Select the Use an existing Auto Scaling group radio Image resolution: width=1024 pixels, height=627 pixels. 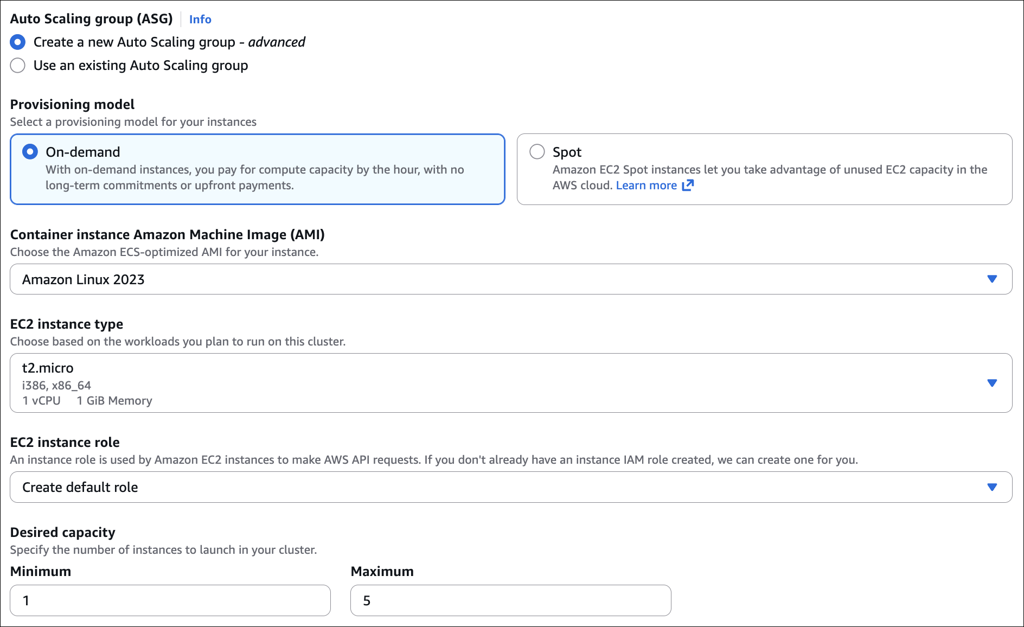[x=18, y=66]
